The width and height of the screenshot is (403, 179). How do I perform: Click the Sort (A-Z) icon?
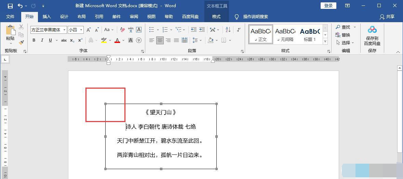pyautogui.click(x=228, y=30)
